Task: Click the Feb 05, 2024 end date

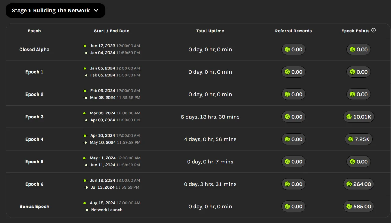Action: (103, 75)
